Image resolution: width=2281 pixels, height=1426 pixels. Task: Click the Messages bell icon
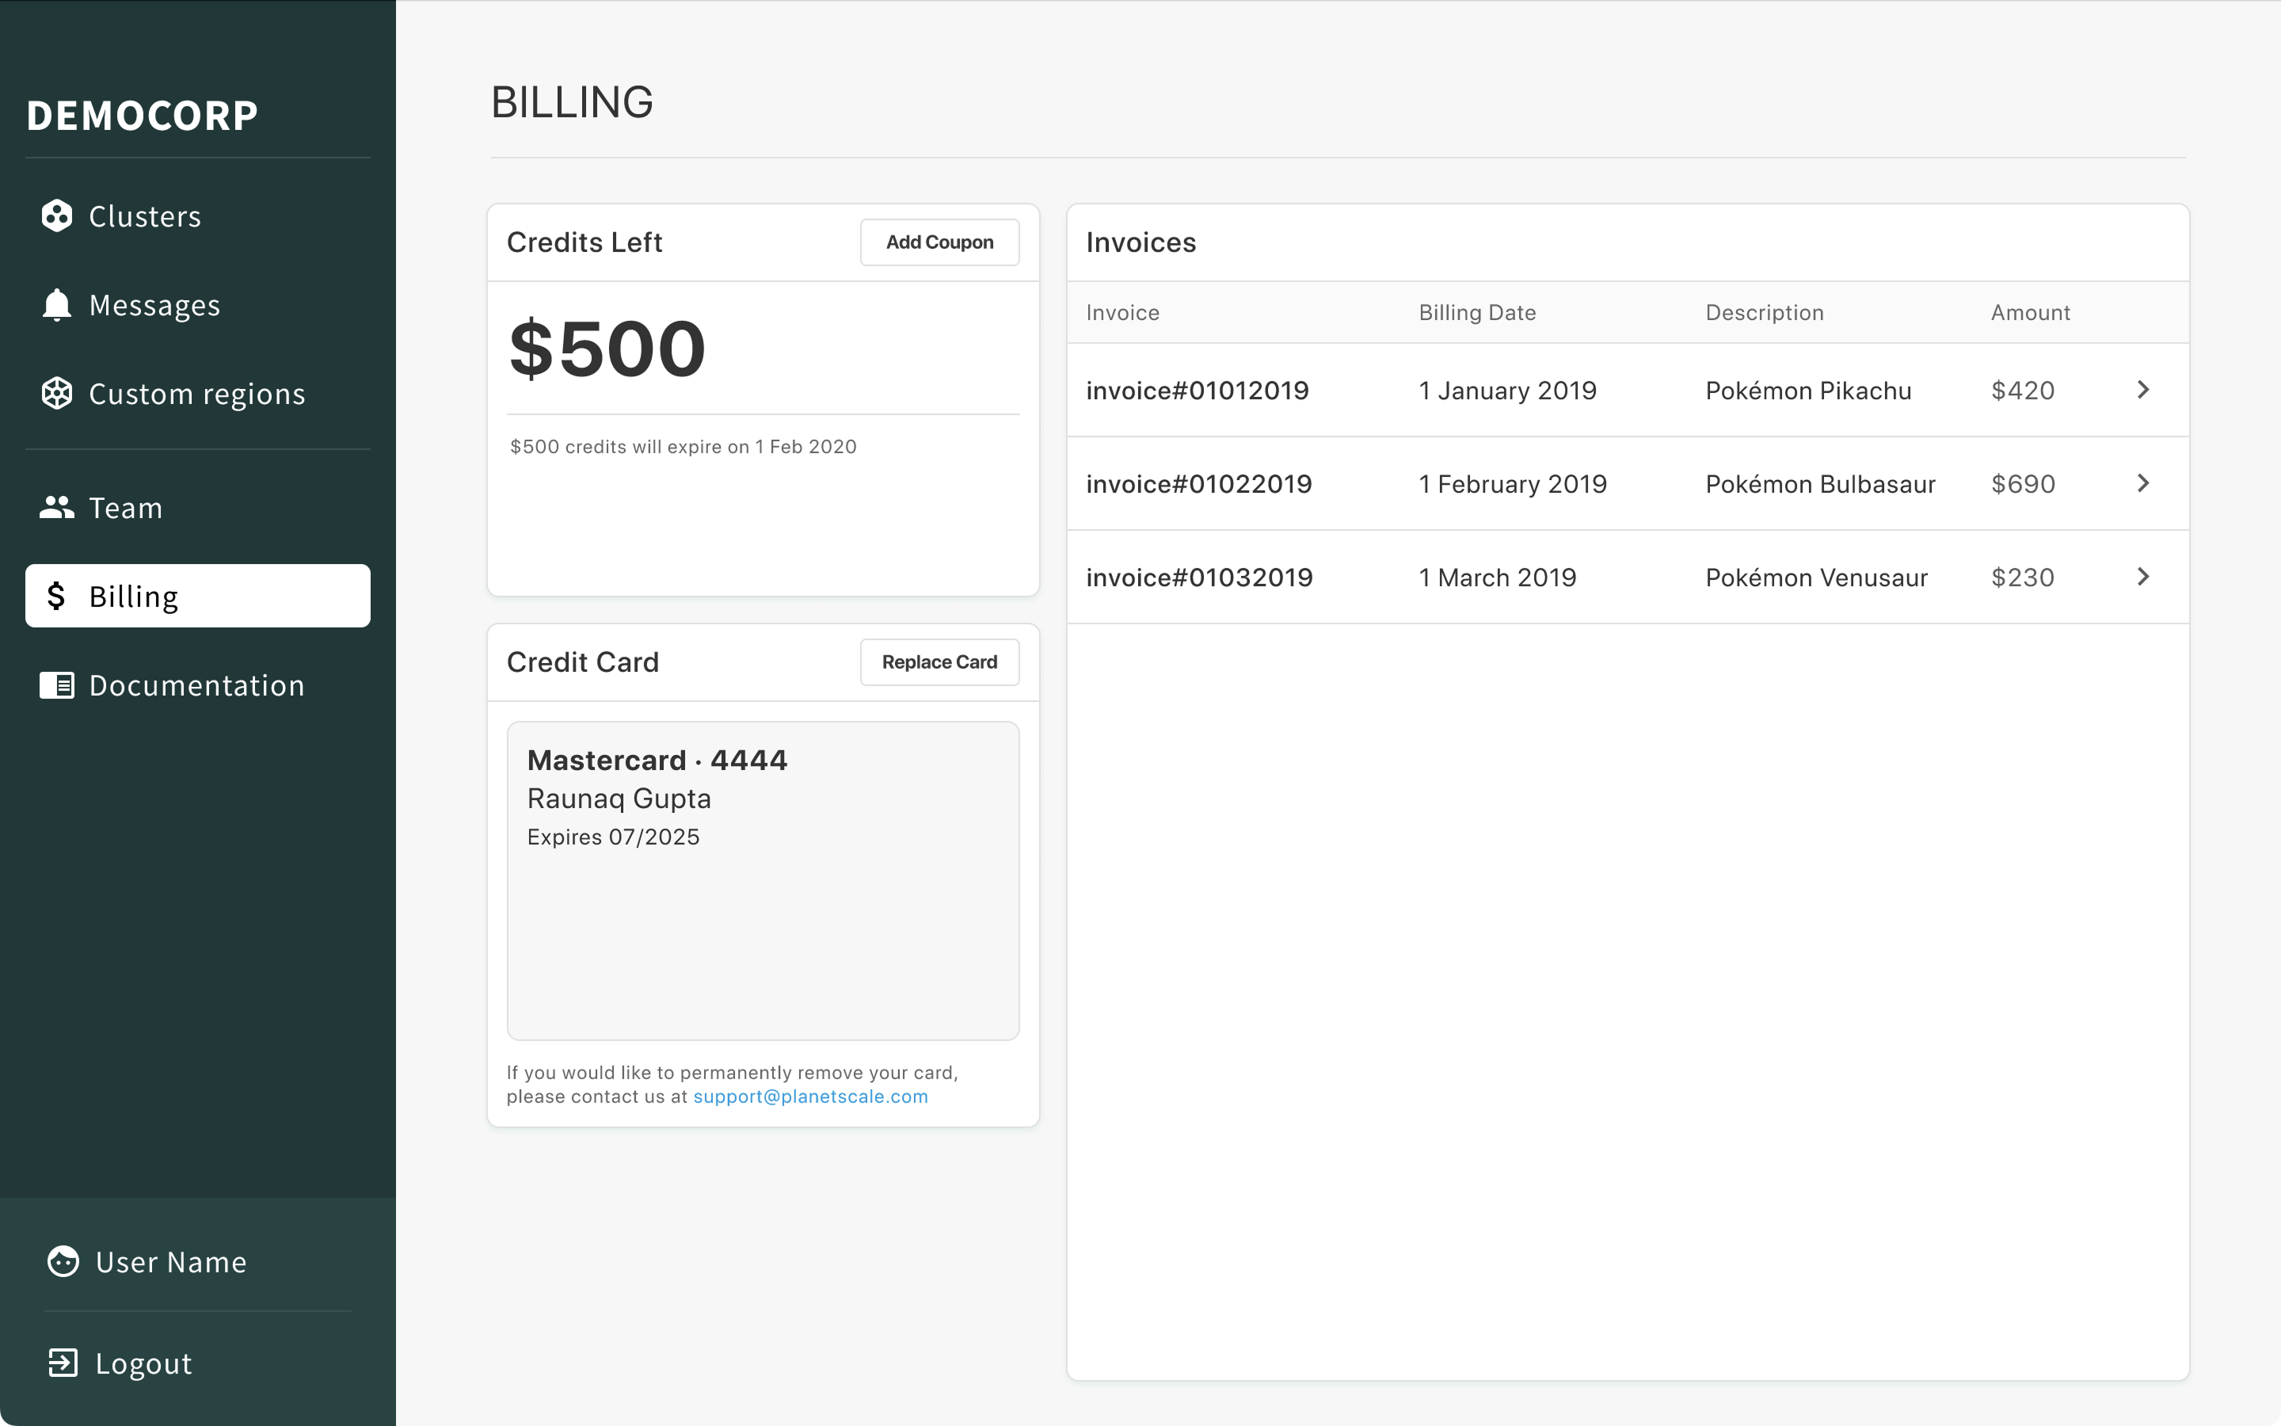pyautogui.click(x=56, y=305)
